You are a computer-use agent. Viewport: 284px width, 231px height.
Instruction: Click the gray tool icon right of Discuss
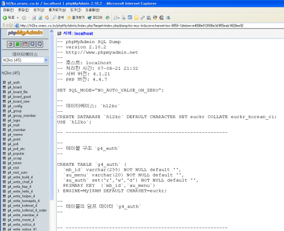(x=143, y=18)
